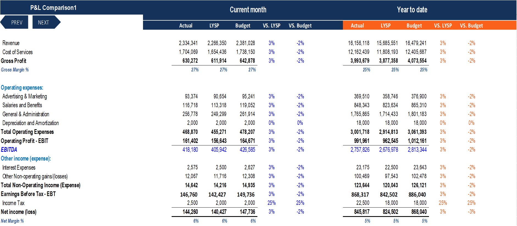The image size is (517, 226).
Task: Click the PREV navigation button
Action: point(15,22)
